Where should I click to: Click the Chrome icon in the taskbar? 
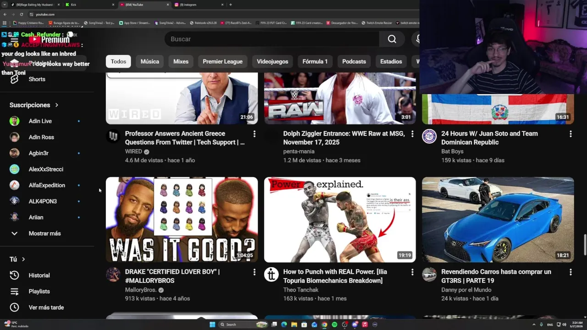[324, 324]
